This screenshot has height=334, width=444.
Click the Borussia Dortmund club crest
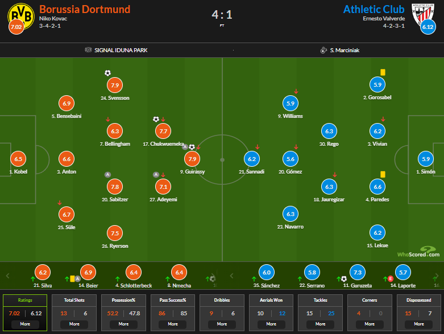click(x=18, y=15)
